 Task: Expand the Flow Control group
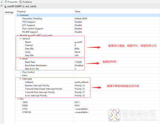[x=21, y=72]
